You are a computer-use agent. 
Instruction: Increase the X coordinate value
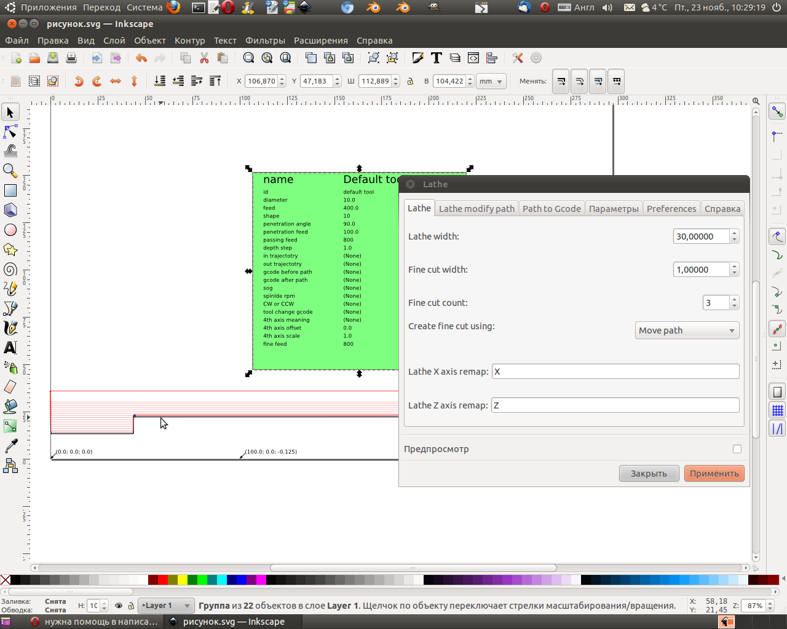point(282,78)
